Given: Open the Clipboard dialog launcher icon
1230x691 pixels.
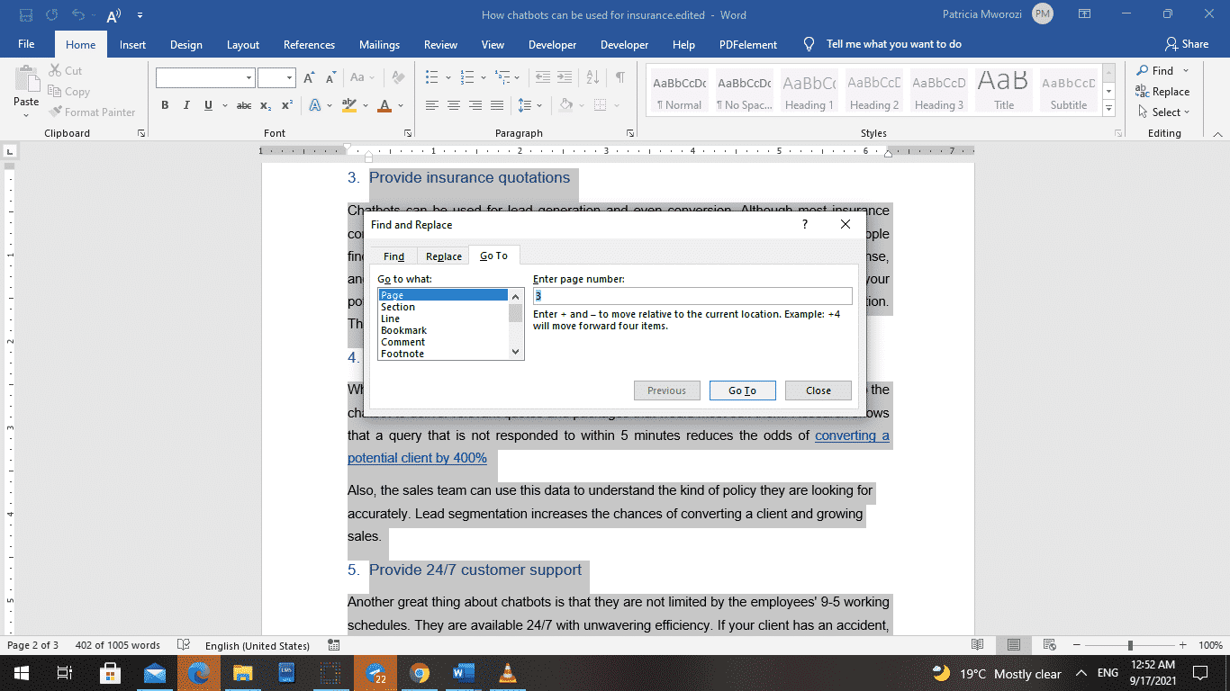Looking at the screenshot, I should coord(141,132).
